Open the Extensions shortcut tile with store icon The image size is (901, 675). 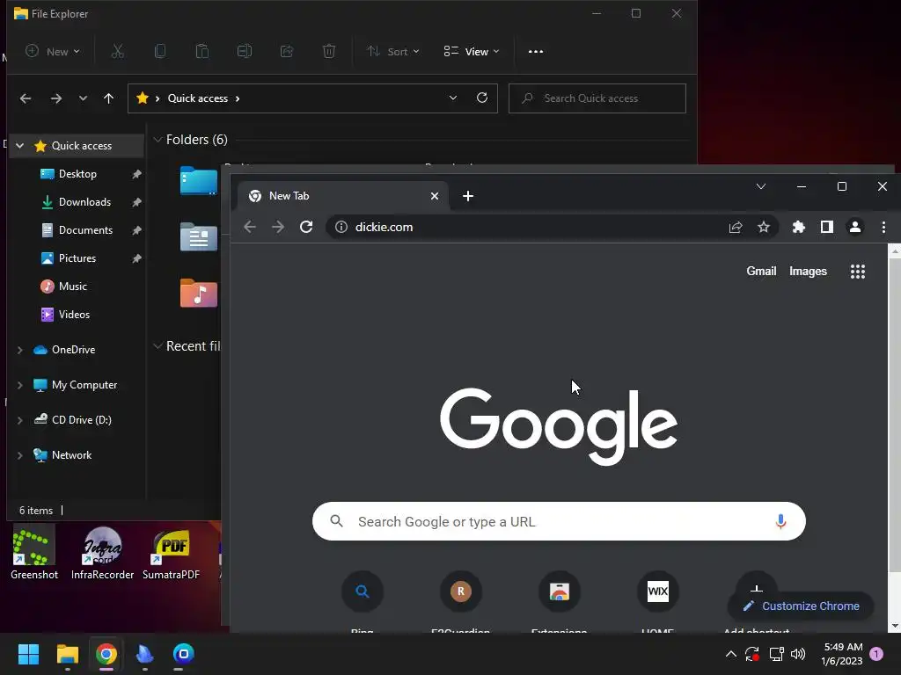click(x=559, y=592)
